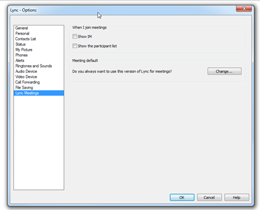The width and height of the screenshot is (260, 210).
Task: Open Help for Lync options
Action: 237,197
